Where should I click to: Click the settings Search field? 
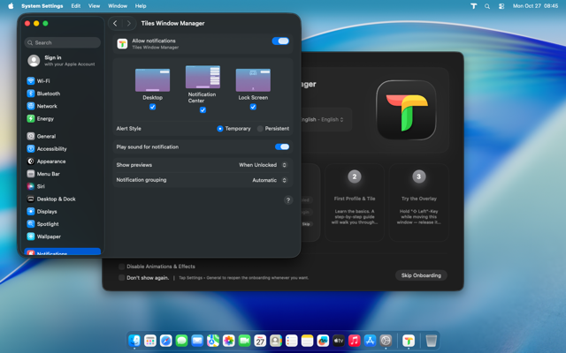tap(62, 42)
